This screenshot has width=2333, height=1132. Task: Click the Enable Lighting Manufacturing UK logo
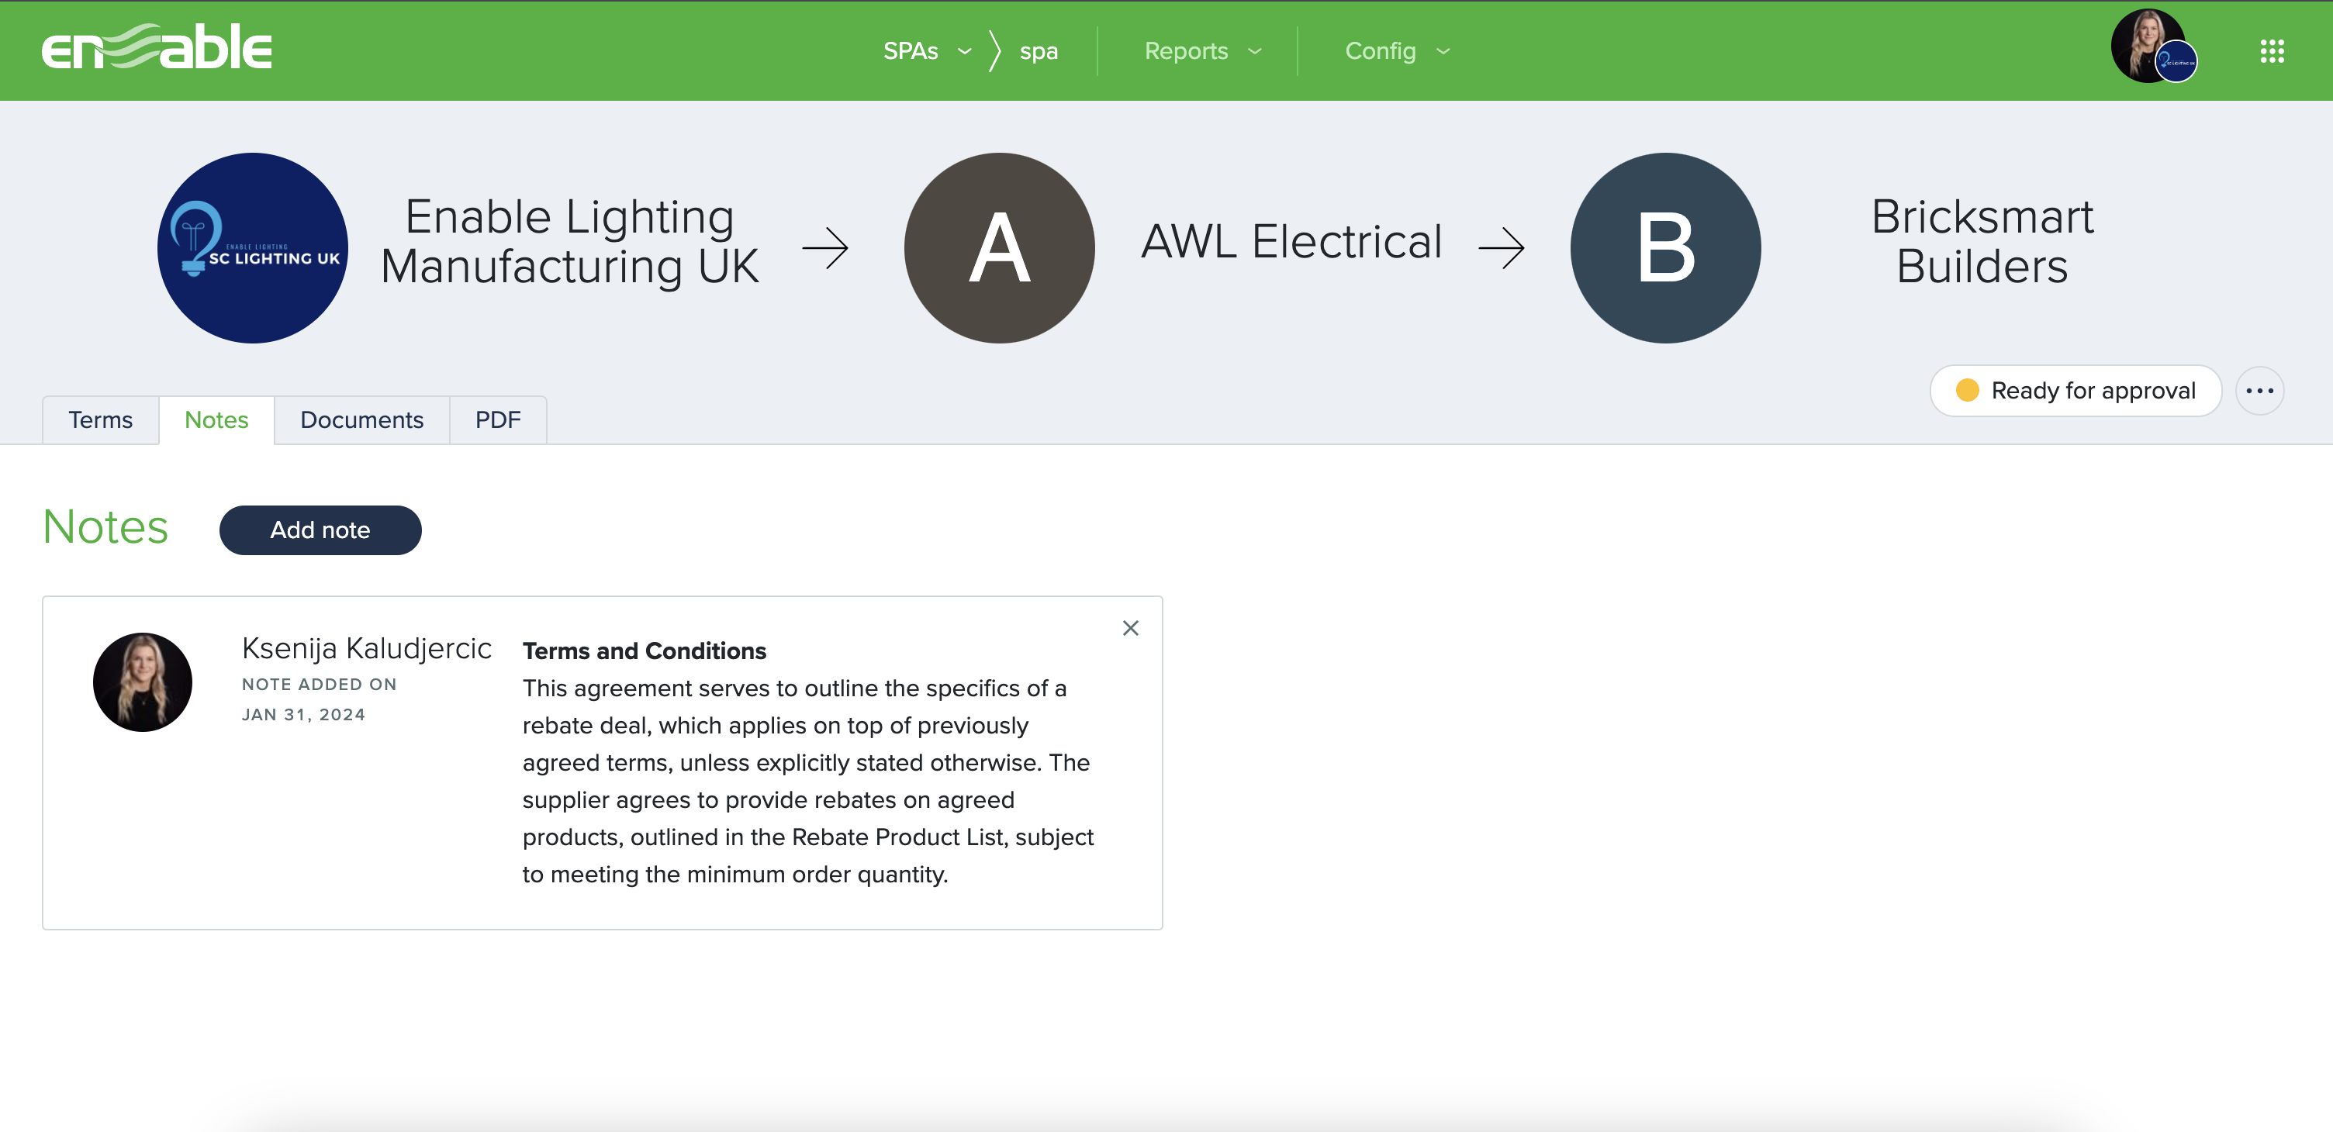(x=253, y=248)
